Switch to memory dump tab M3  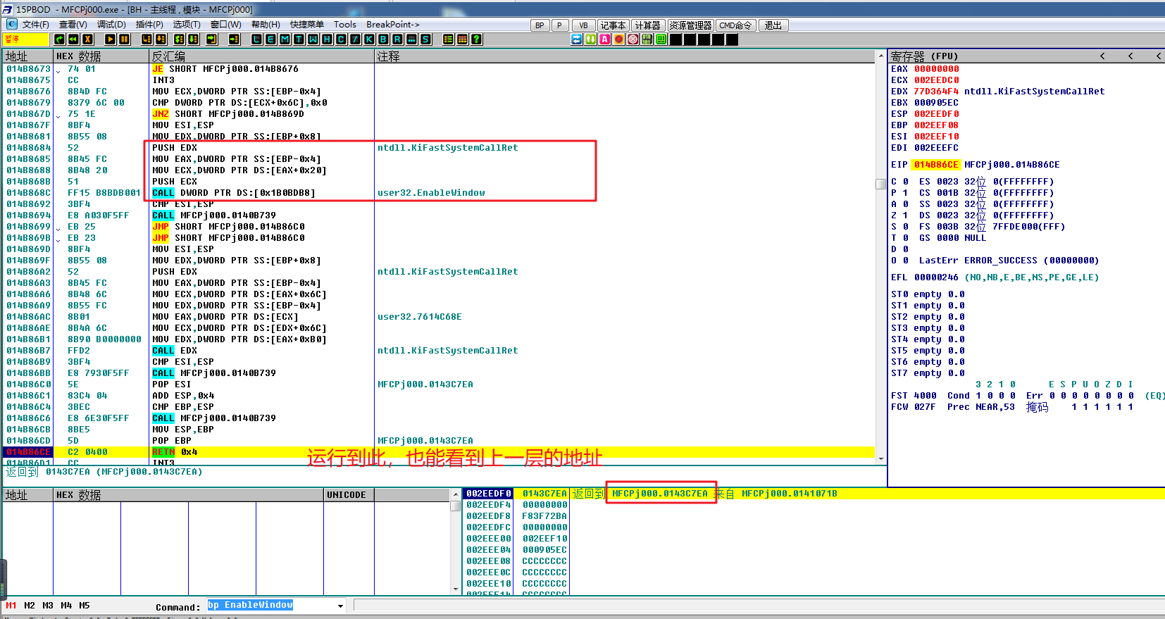point(48,606)
